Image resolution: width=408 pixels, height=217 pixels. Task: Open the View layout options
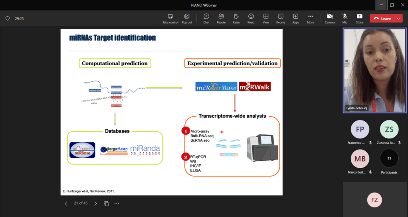[265, 18]
